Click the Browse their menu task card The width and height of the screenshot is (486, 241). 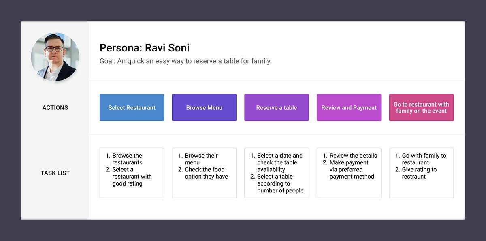pos(204,173)
